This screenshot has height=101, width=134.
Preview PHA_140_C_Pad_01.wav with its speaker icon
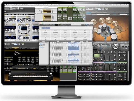coord(67,45)
